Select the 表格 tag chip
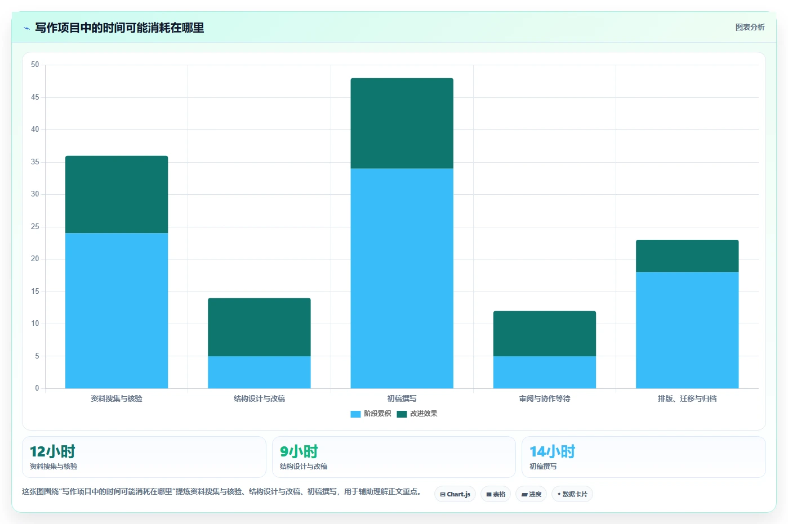The image size is (788, 524). [x=496, y=494]
